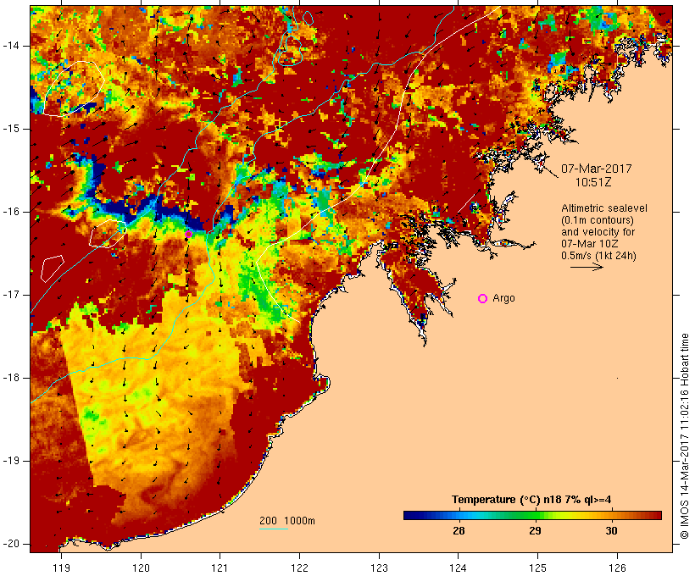Click the latitude label -14
Image resolution: width=695 pixels, height=576 pixels.
point(11,46)
